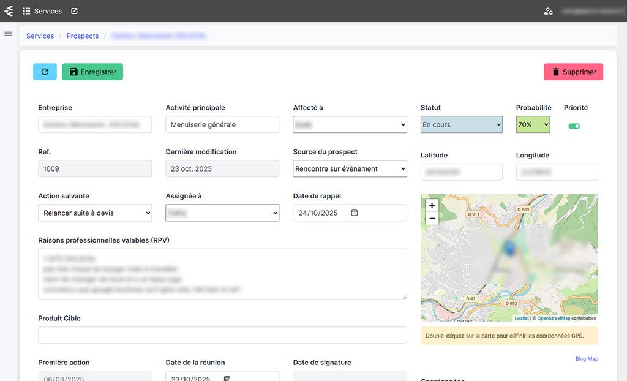Zoom out on the map
627x381 pixels.
click(x=432, y=219)
